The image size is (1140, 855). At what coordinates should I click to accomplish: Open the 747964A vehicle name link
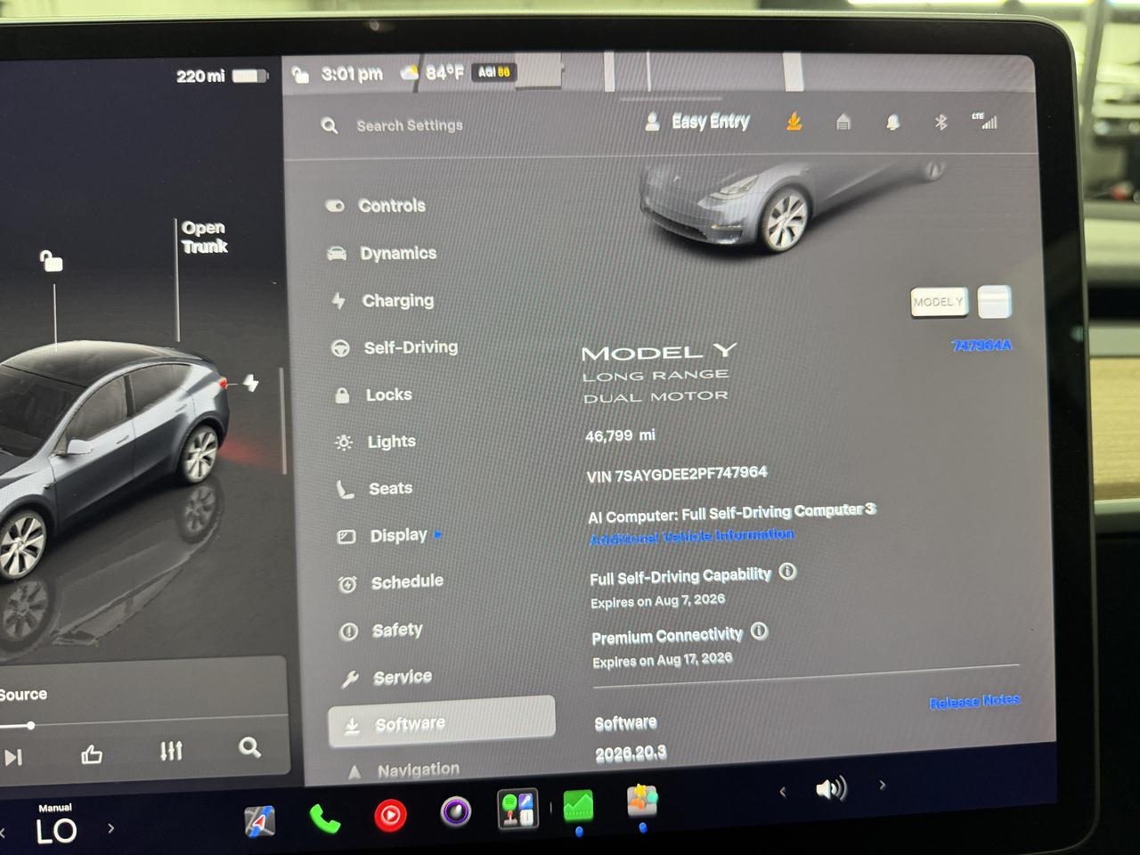[x=981, y=346]
